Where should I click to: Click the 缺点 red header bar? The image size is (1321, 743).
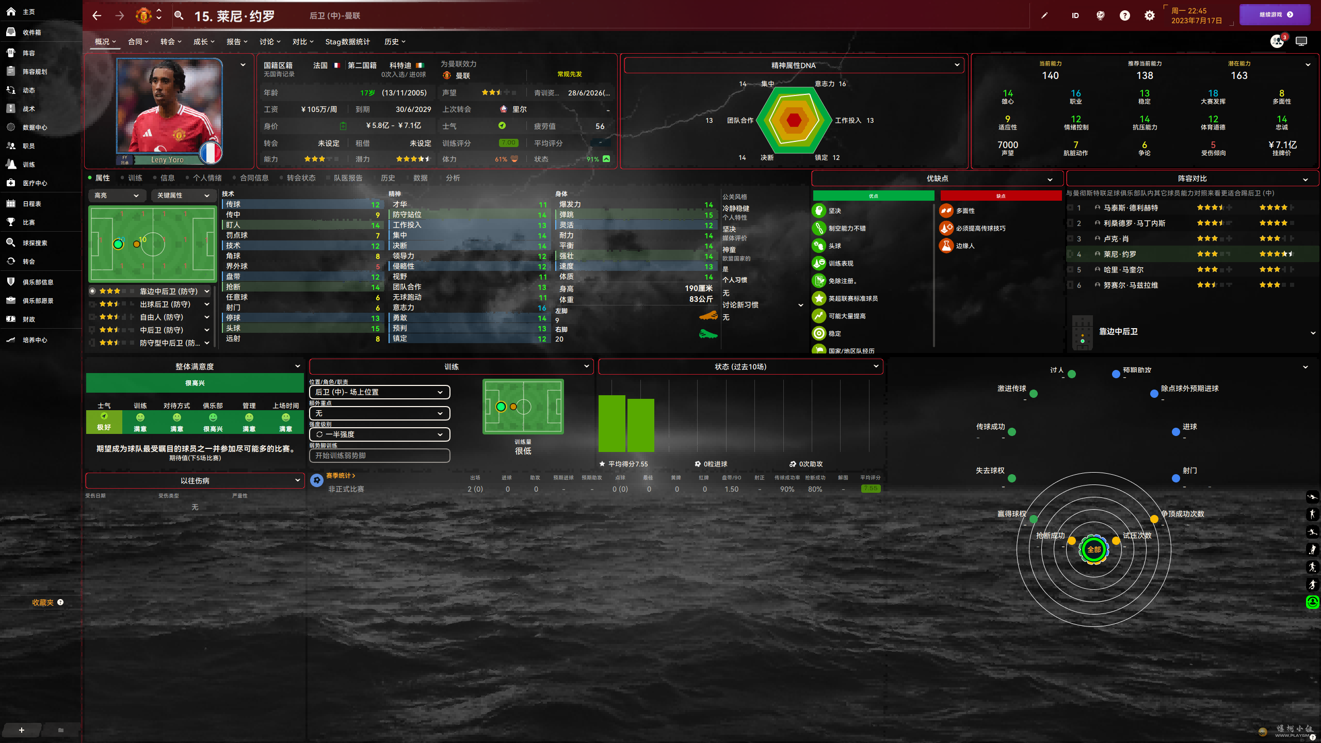click(1001, 196)
